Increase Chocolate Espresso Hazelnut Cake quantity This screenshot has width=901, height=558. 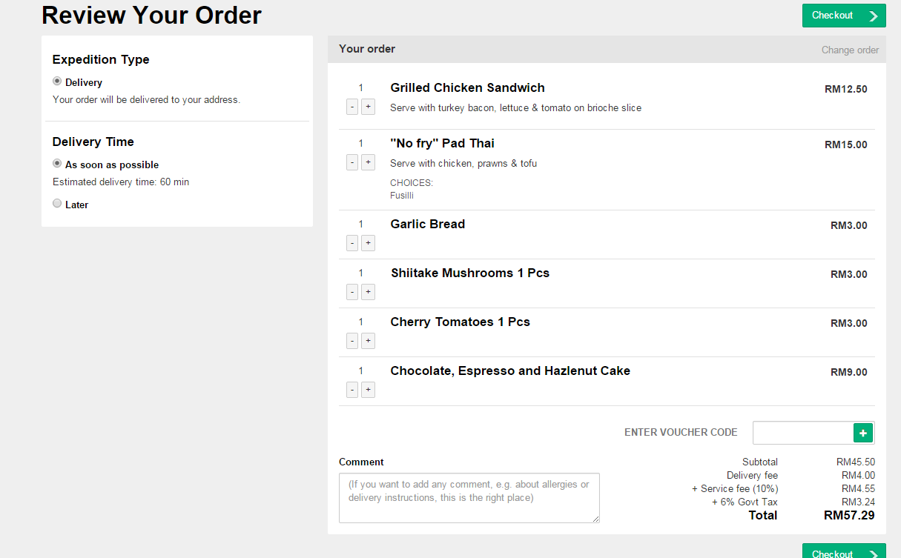pyautogui.click(x=368, y=390)
